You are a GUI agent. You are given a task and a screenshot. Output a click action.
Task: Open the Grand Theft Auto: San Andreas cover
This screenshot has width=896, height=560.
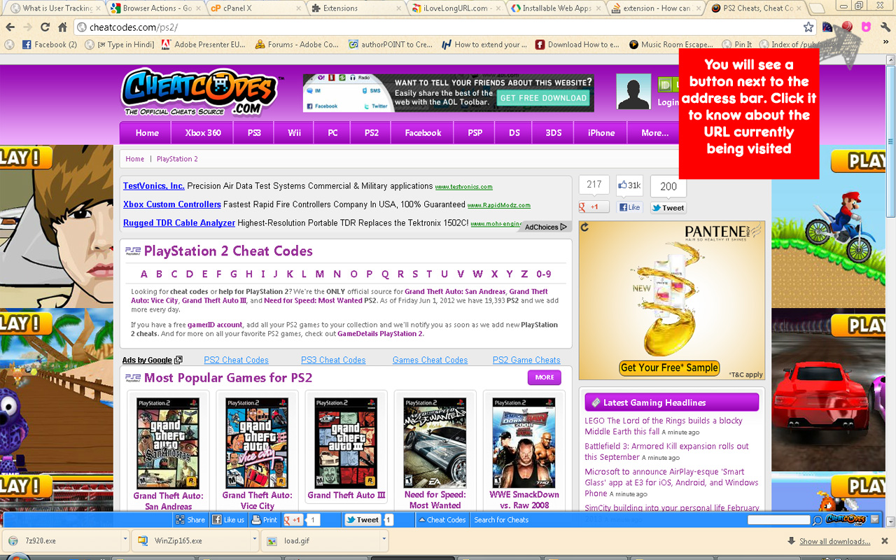coord(168,444)
